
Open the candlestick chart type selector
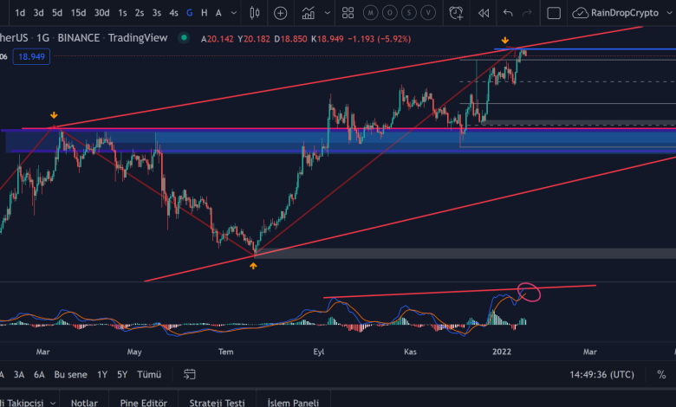[254, 13]
